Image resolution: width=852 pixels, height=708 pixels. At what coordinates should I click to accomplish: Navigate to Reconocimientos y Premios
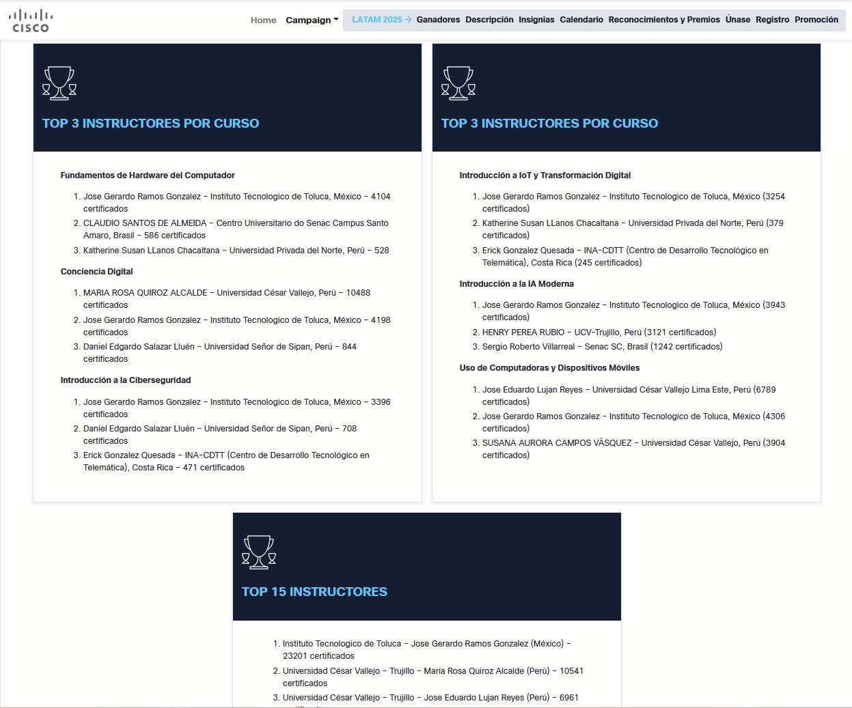[x=664, y=20]
